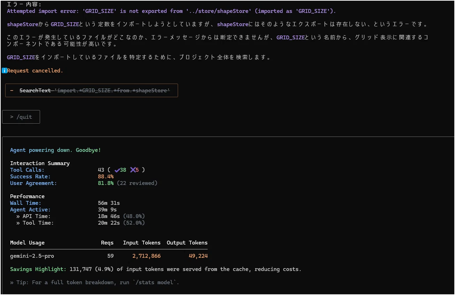Click the '» Tool Time:' label

tap(35, 223)
